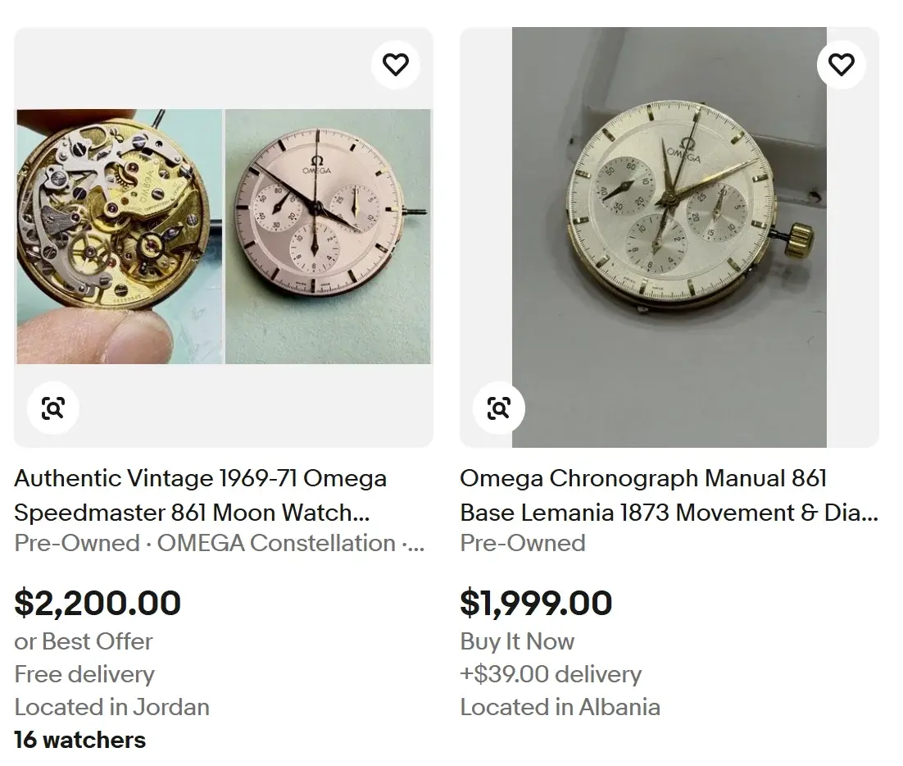Toggle watchlist status for the Speedmaster Moon Watch

(x=396, y=63)
